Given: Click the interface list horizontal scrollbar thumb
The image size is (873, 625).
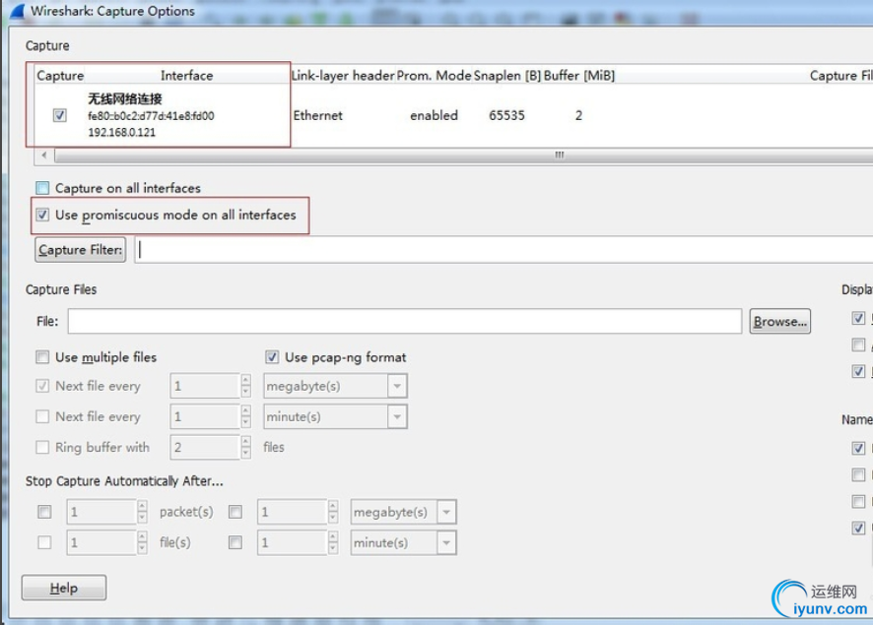Looking at the screenshot, I should (464, 156).
